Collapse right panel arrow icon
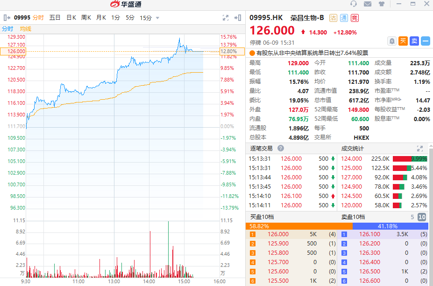Screen dimensions: 433x286 (x=238, y=18)
